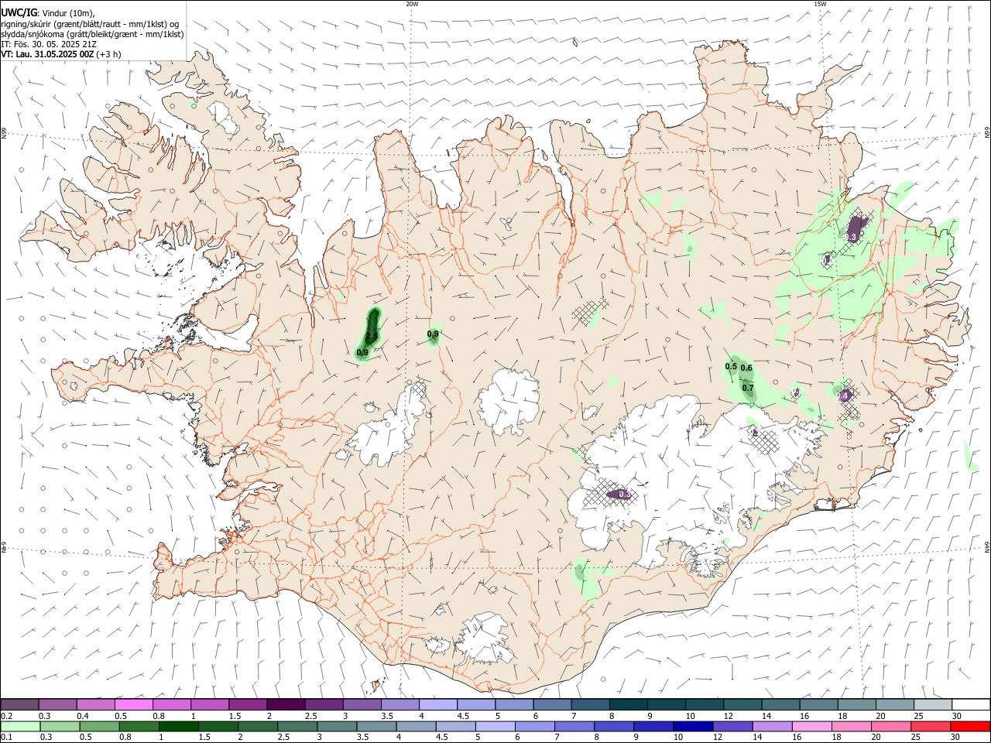Screen dimensions: 991x743
Task: Click the '0.7' precipitation value on the map
Action: point(748,388)
